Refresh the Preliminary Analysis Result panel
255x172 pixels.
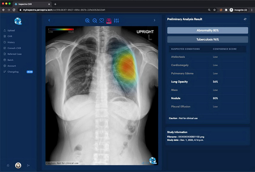245,19
